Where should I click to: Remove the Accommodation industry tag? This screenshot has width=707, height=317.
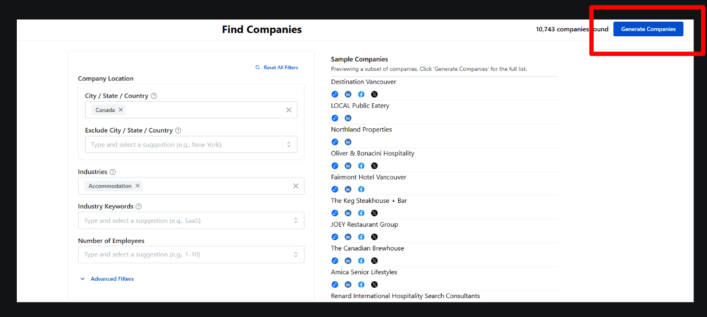(x=138, y=186)
